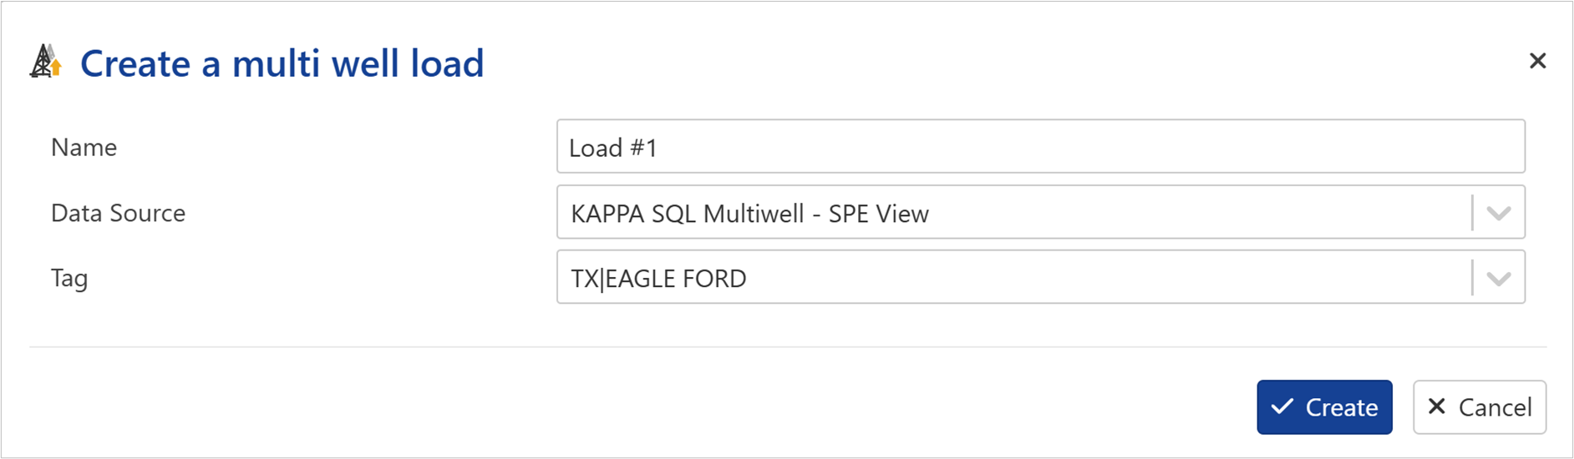The image size is (1574, 459).
Task: Click the Tag field label
Action: tap(69, 279)
